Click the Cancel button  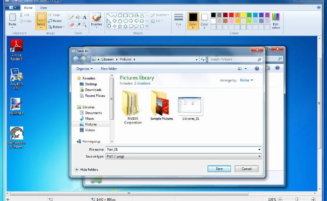point(247,169)
